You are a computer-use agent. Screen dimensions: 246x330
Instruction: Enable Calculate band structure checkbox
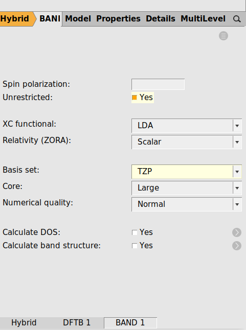pos(135,246)
